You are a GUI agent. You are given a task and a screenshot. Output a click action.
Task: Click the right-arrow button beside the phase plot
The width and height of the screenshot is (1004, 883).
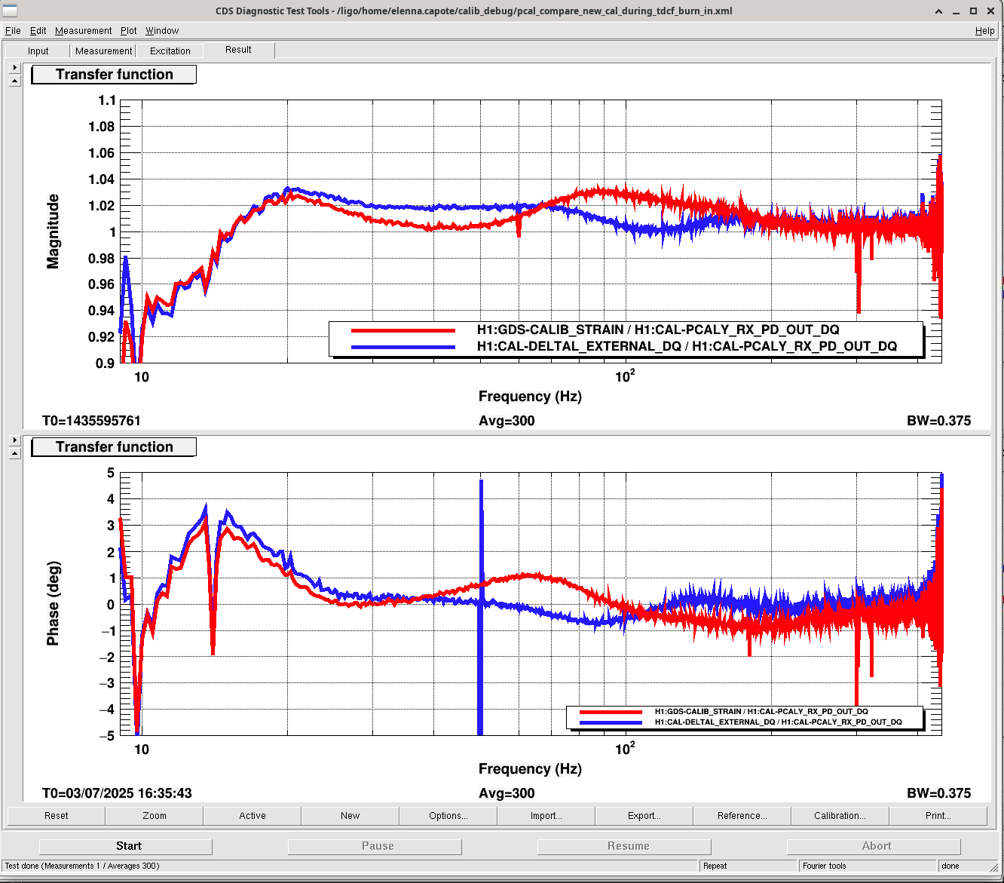[14, 440]
